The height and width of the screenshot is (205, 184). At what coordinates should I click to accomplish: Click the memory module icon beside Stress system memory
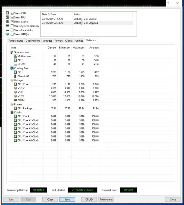coord(7,26)
